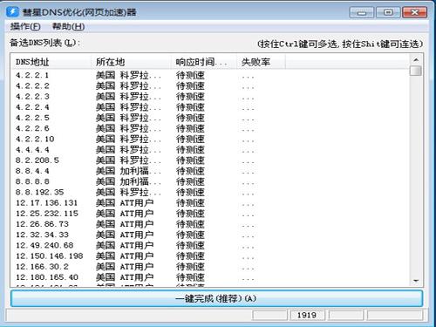Select DNS row 12.166.30.2

[x=210, y=267]
